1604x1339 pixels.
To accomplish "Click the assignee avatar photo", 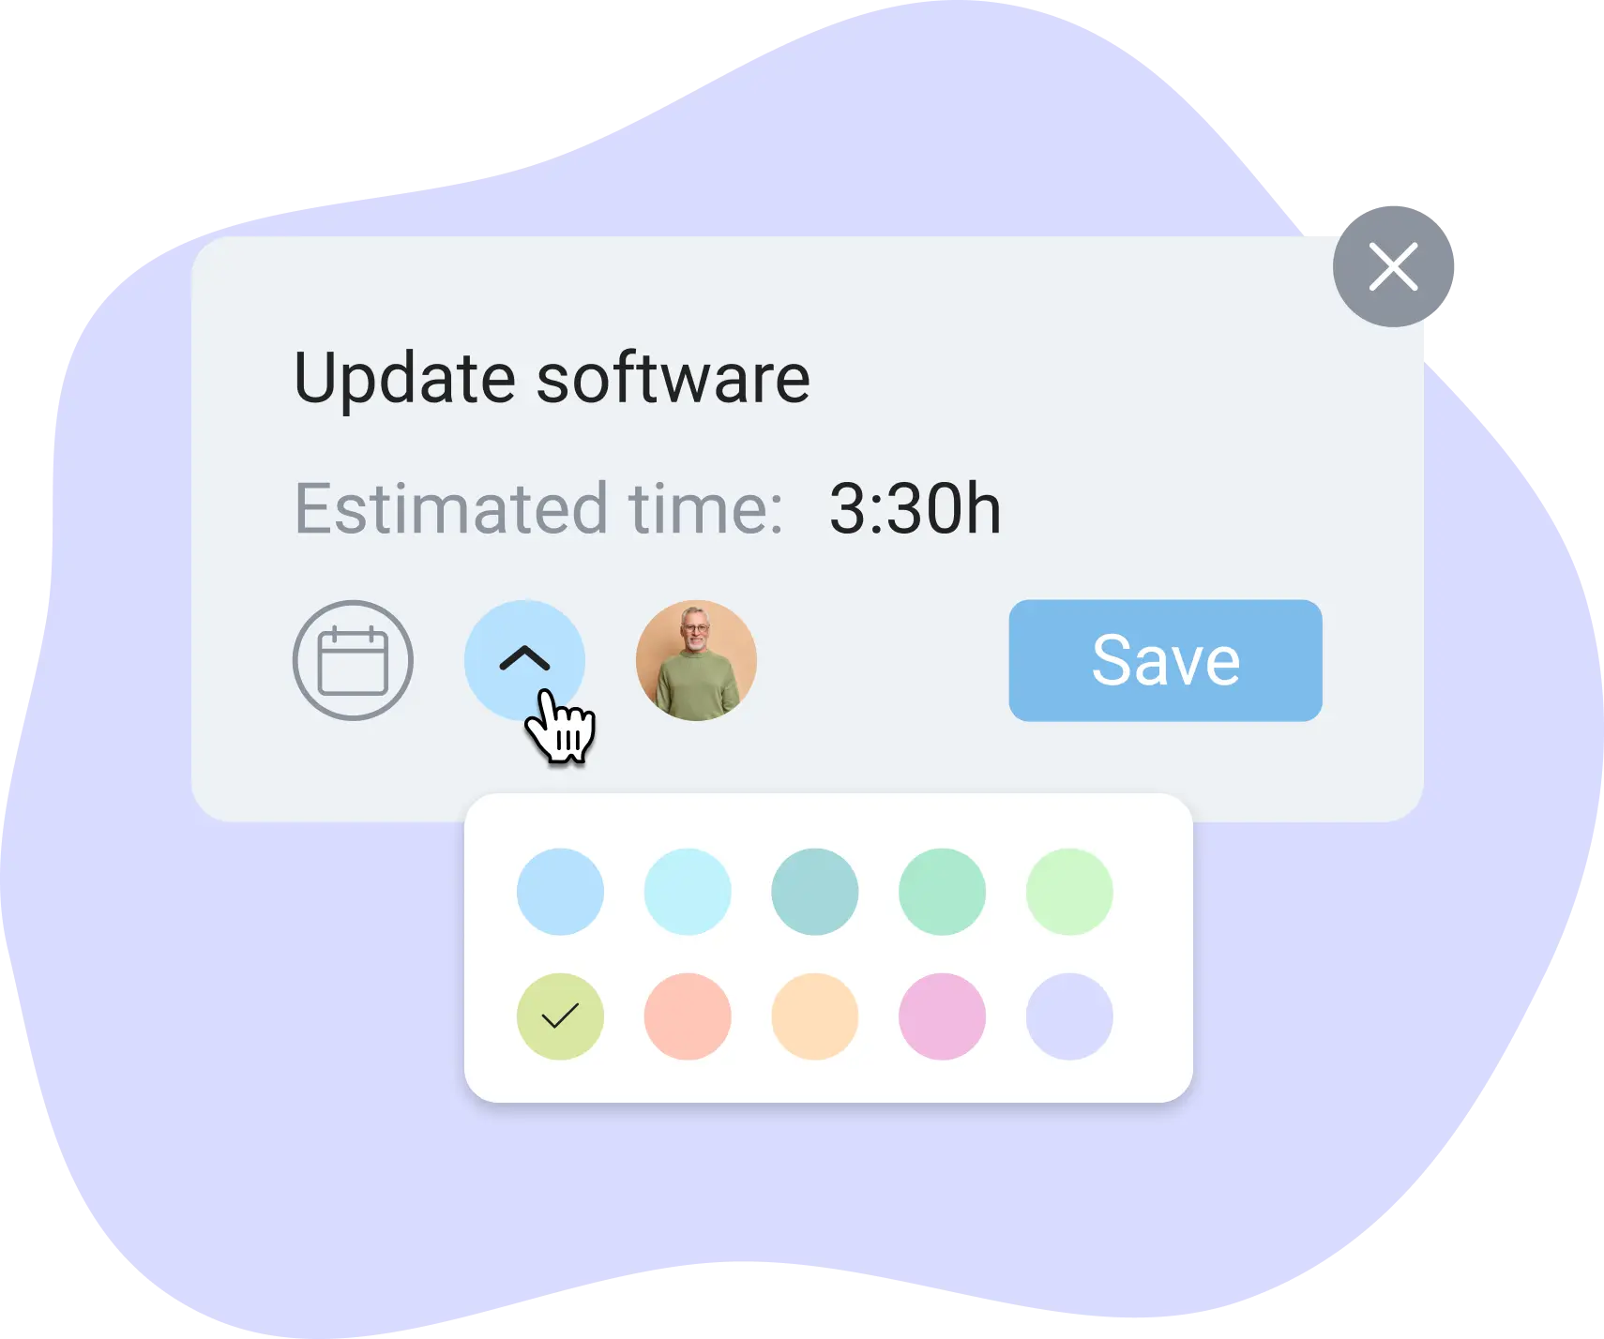I will click(696, 660).
